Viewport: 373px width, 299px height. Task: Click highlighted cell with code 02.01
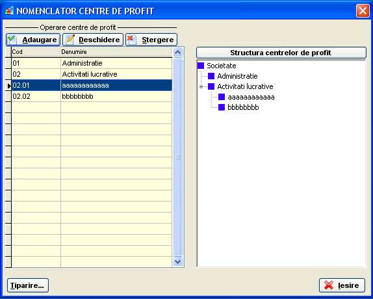(36, 85)
